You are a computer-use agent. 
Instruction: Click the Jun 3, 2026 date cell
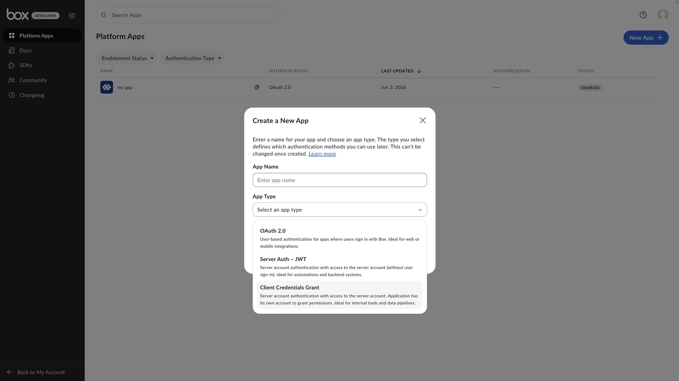point(394,87)
